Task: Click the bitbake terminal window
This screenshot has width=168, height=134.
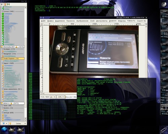Action: click(116, 102)
